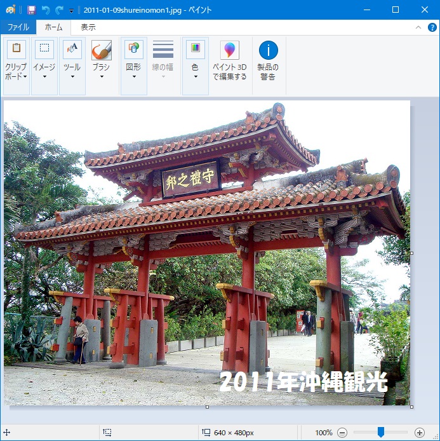Click the Paint app icon in title bar
This screenshot has height=441, width=440.
(10, 10)
